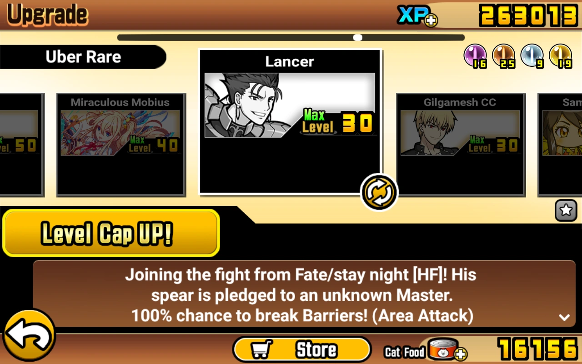Add XP using the plus icon

pyautogui.click(x=431, y=20)
